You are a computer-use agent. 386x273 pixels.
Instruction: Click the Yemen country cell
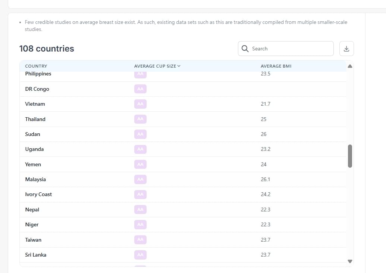pyautogui.click(x=33, y=164)
